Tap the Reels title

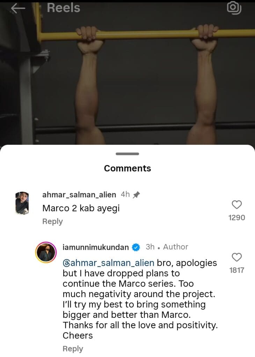tap(64, 8)
